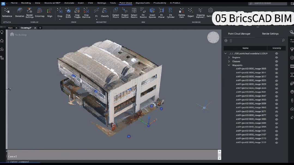Close the Drawing3 tab
The height and width of the screenshot is (165, 294).
tap(35, 28)
